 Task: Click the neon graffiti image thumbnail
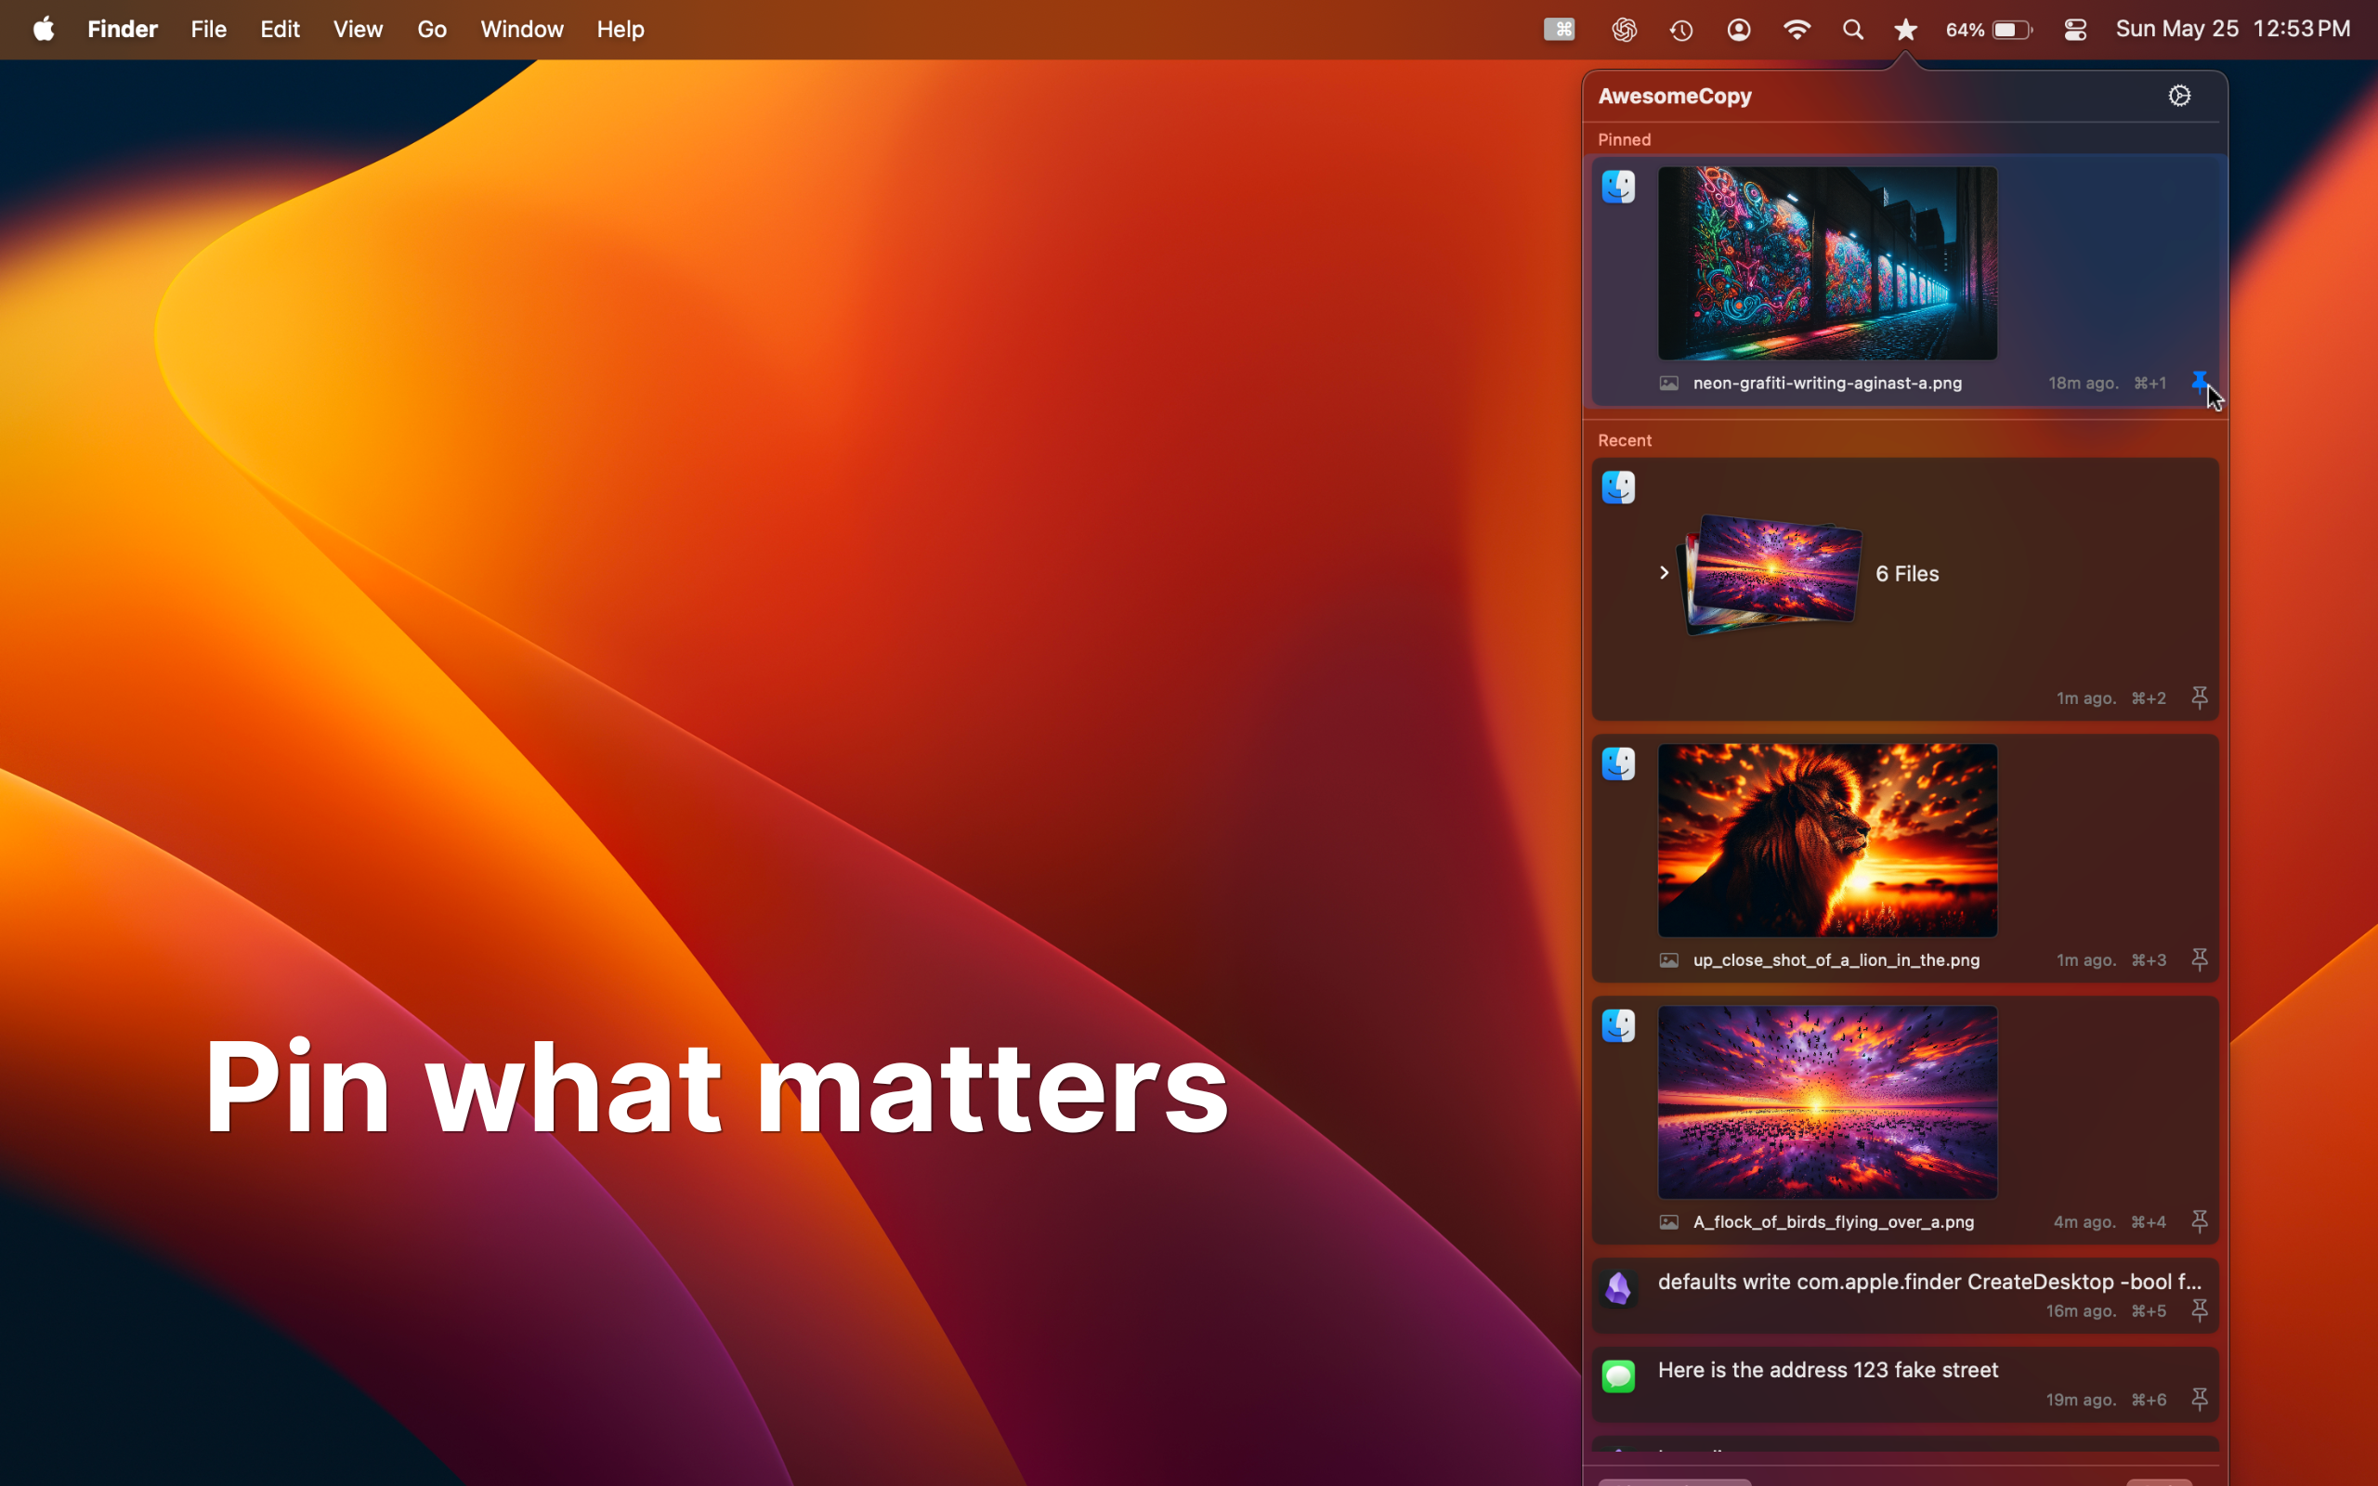pos(1827,264)
